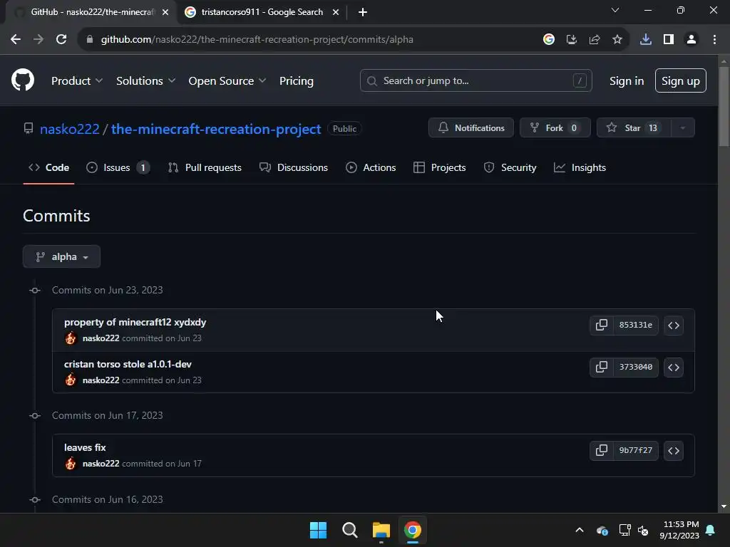
Task: Copy full SHA for commit 9b77f27
Action: (x=601, y=450)
